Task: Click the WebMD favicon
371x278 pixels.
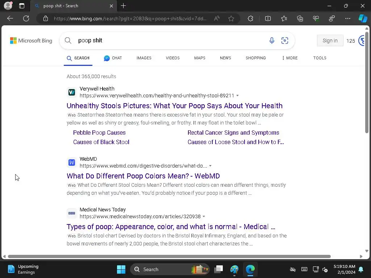Action: [x=72, y=163]
